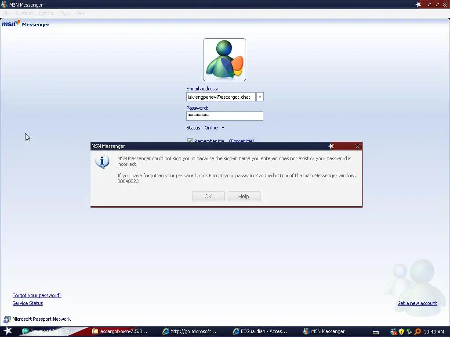Click the orange magnifier tray icon
Screen dimensions: 450x337
417,332
